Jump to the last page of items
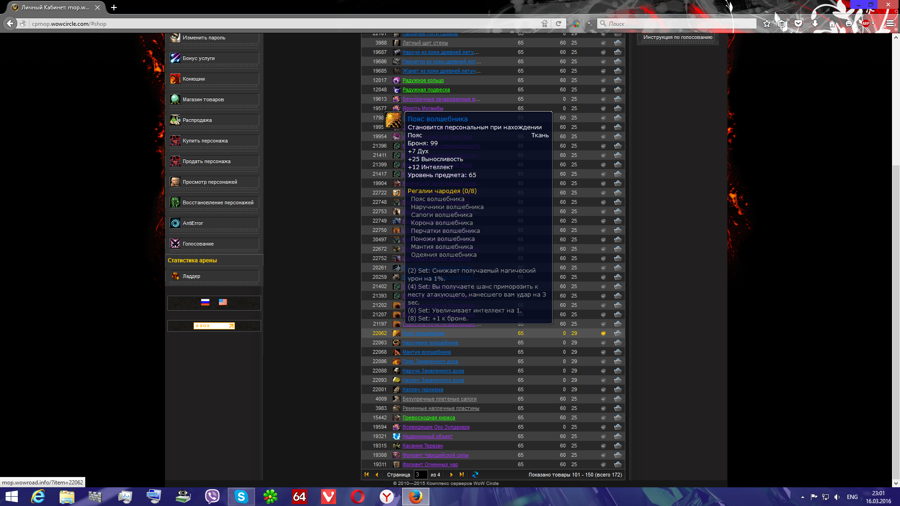 462,475
